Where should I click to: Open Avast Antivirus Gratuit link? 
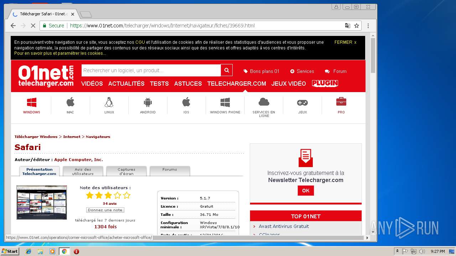tap(284, 226)
